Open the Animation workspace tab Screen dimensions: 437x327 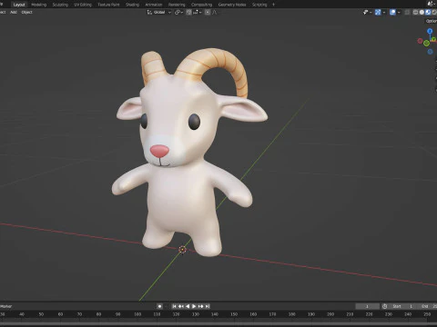click(154, 5)
